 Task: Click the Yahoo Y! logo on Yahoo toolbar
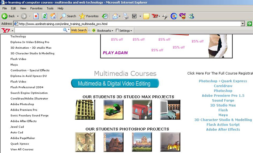coord(6,30)
